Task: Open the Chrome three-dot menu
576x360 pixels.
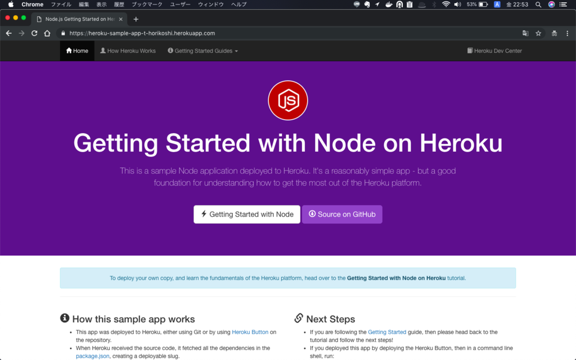Action: click(x=567, y=33)
